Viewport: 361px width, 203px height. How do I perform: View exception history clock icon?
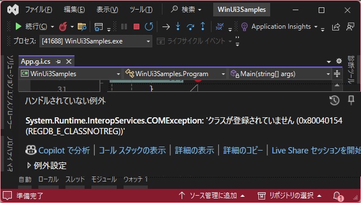click(x=334, y=100)
